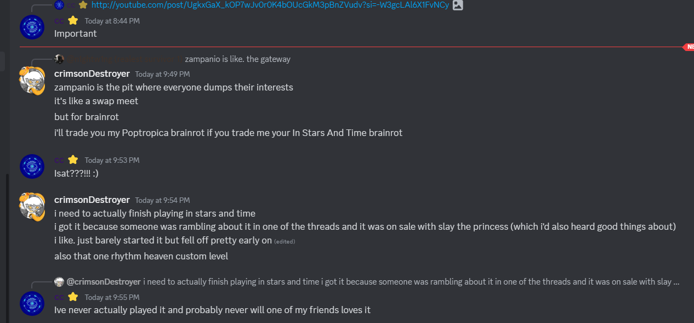Open cc's avatar at 9:55 PM

[32, 303]
